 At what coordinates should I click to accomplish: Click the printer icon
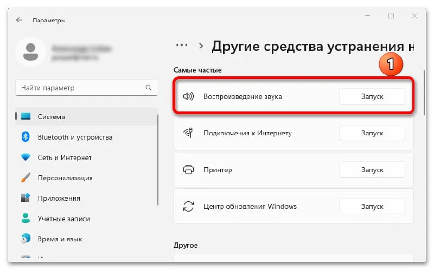(188, 169)
